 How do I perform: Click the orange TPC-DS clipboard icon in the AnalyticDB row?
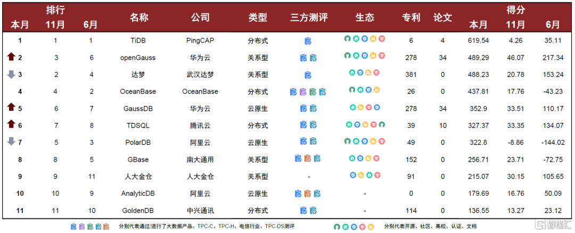pyautogui.click(x=308, y=194)
